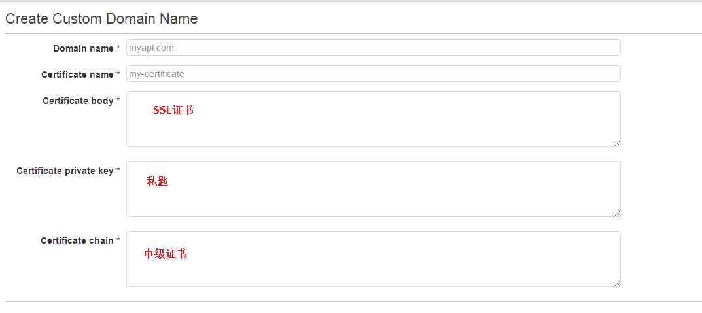The width and height of the screenshot is (702, 313).
Task: Click the private key textarea resize grip
Action: pos(617,213)
